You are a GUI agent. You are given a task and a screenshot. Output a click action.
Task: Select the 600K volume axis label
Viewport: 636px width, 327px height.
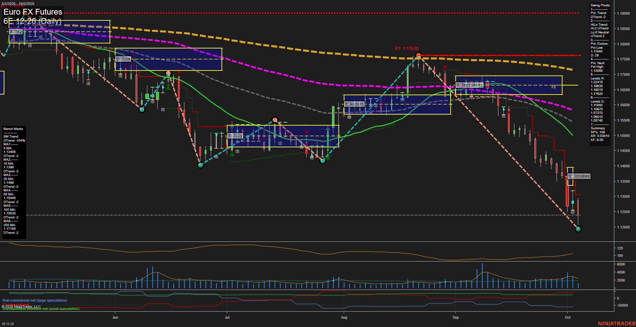coord(621,264)
